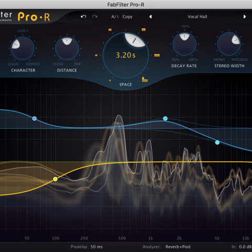Click the Character knob

[23, 48]
